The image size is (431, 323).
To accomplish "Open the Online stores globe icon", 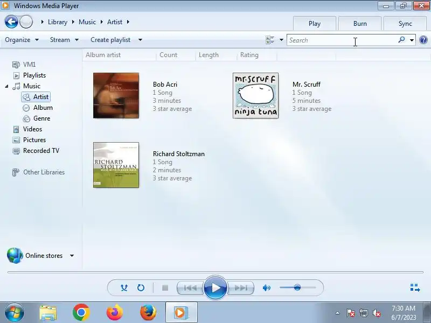I will 15,255.
